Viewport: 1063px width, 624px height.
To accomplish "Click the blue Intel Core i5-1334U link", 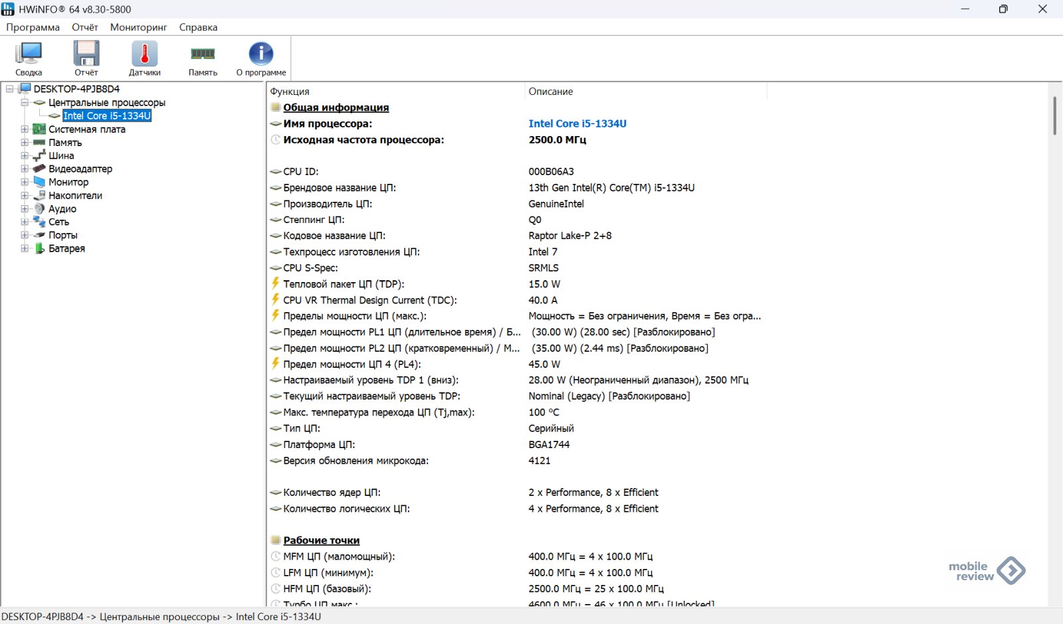I will coord(577,123).
